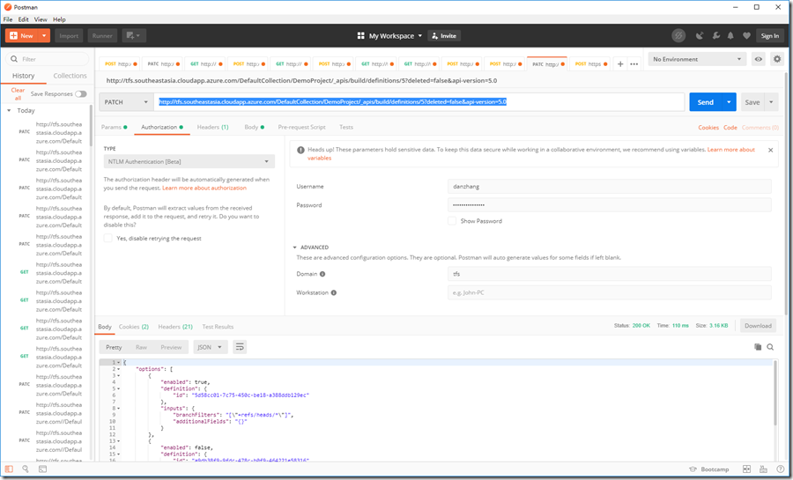Open the request Headers (1) tab

212,128
